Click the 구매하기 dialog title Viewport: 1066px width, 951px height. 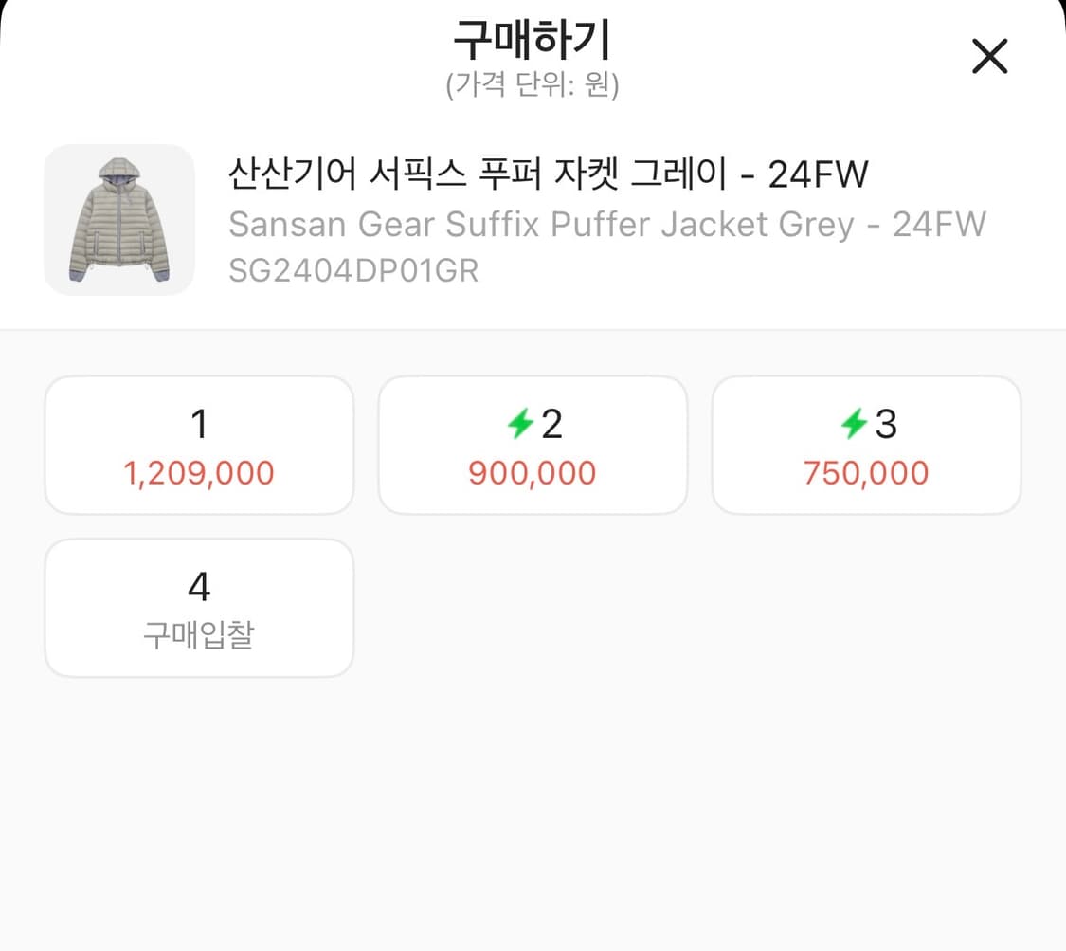(533, 38)
